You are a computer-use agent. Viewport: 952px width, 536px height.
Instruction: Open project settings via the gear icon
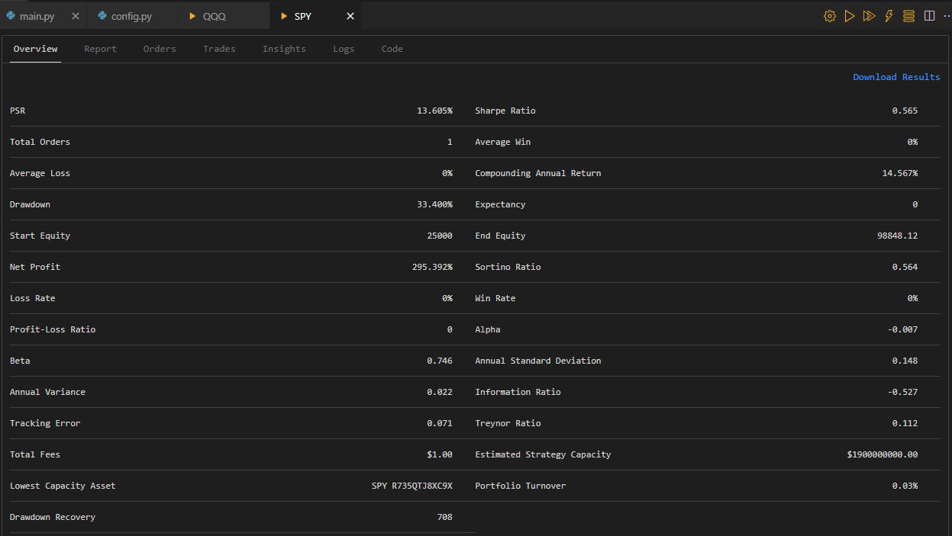click(x=830, y=16)
